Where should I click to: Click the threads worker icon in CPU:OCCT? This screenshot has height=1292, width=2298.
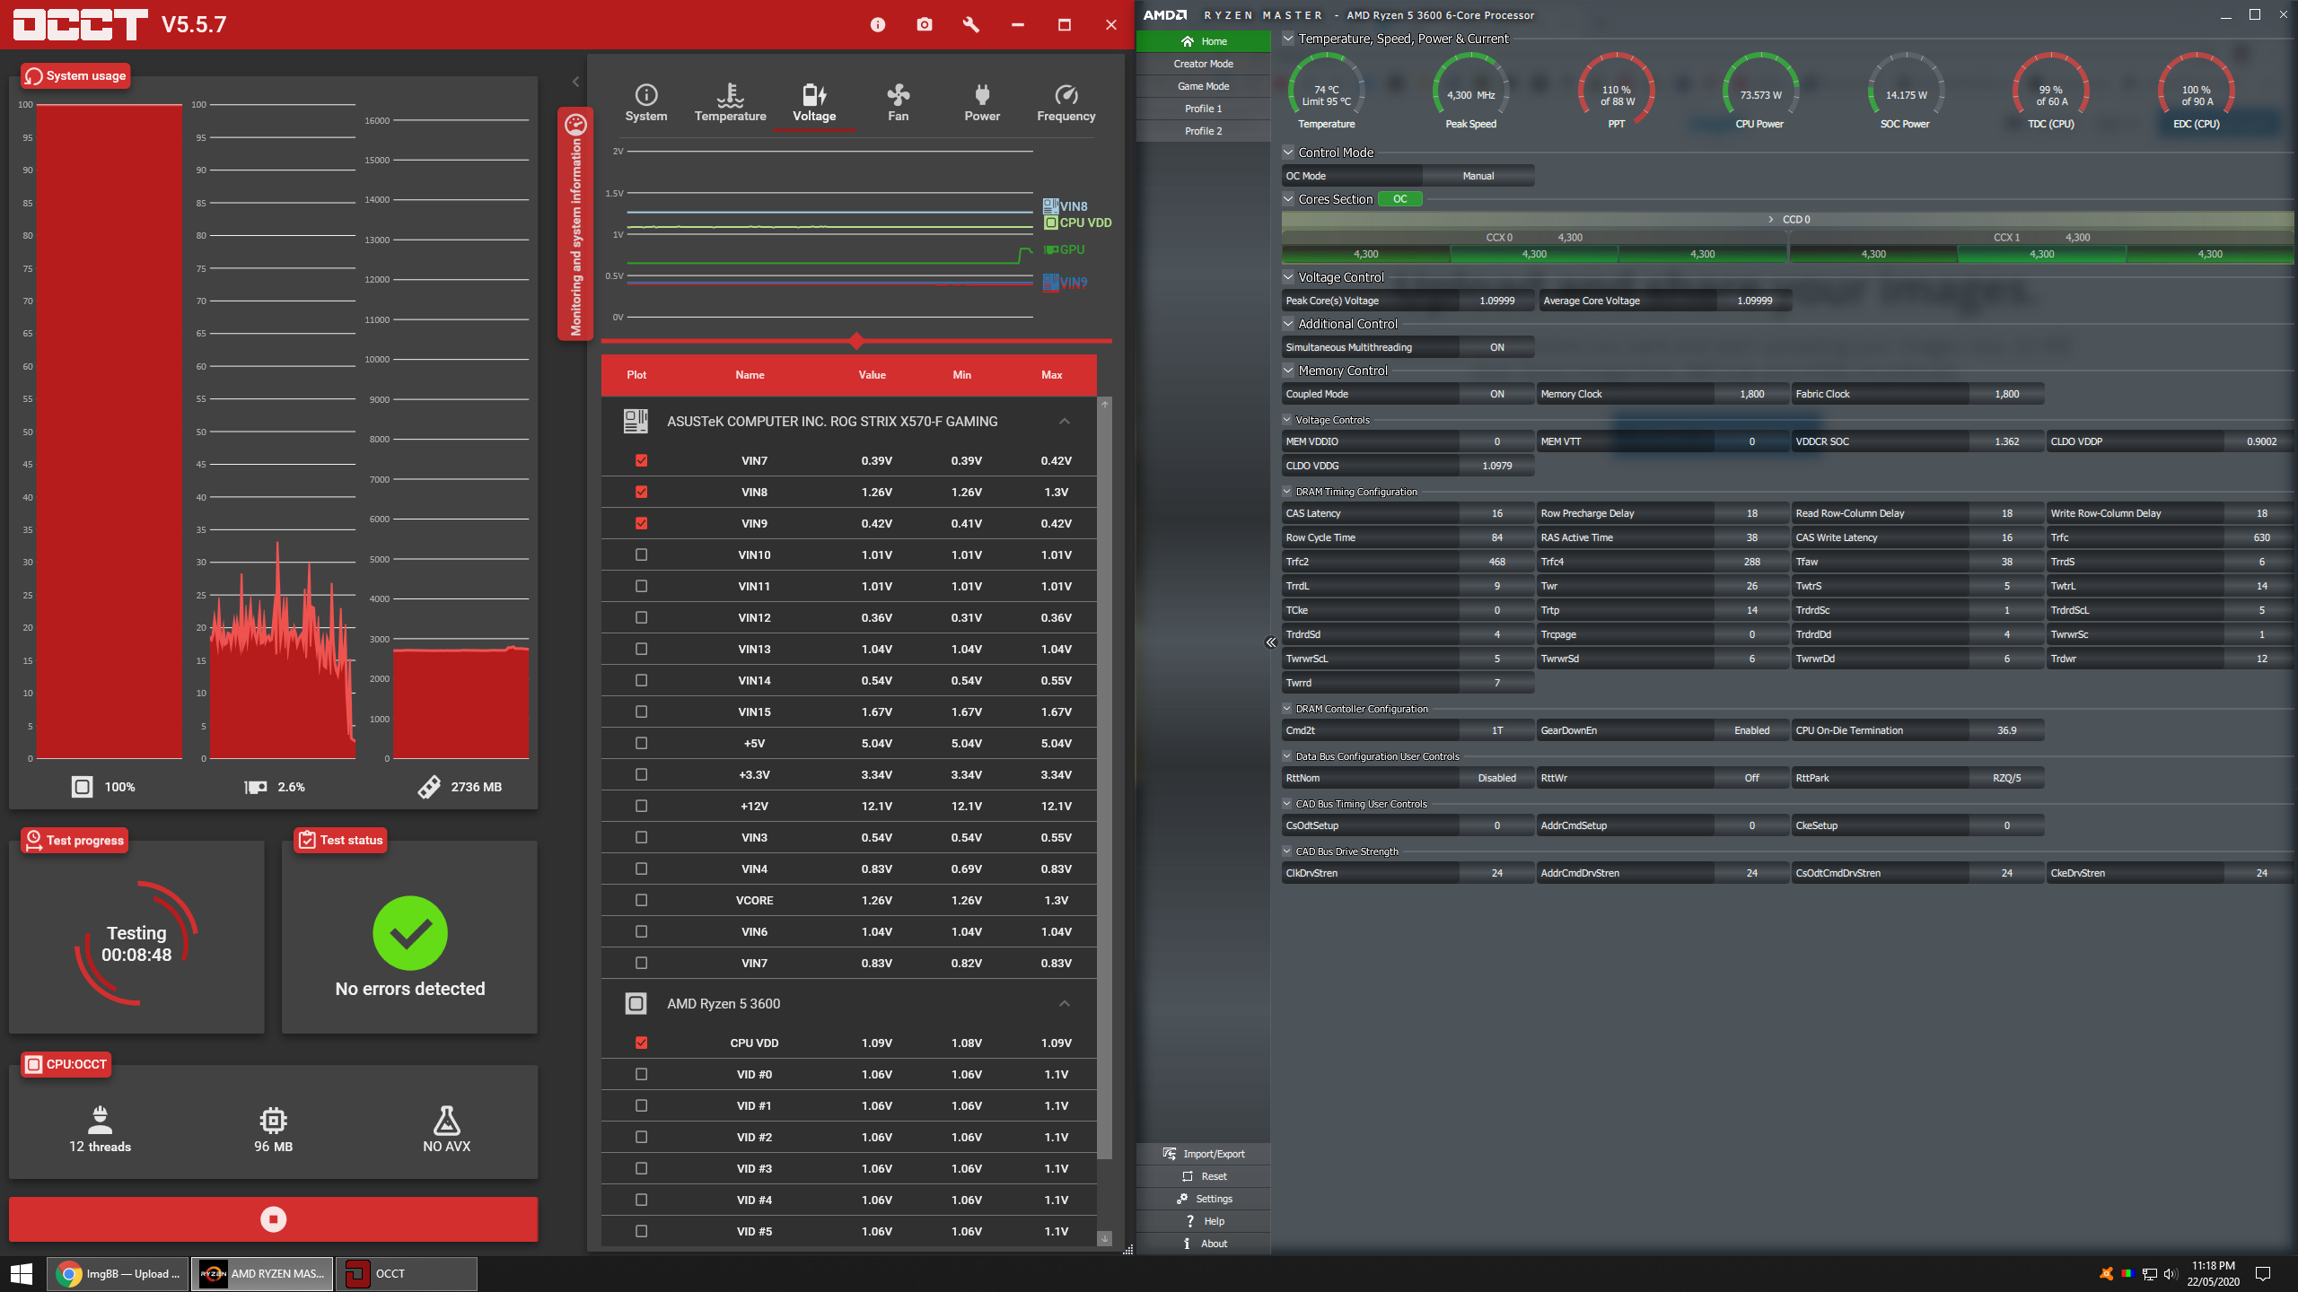coord(101,1120)
